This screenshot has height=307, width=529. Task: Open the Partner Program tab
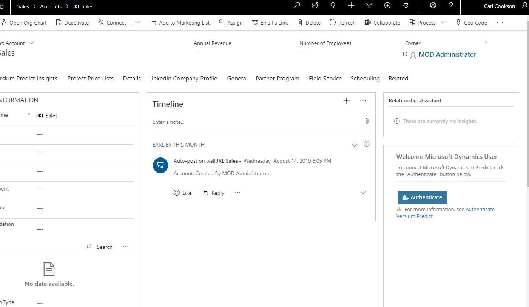click(278, 79)
